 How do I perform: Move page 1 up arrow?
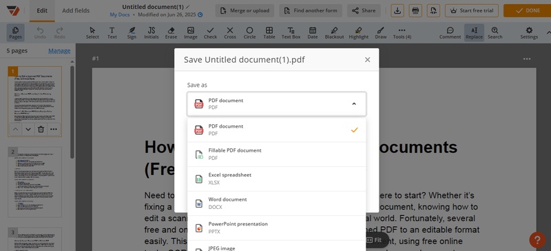pos(15,129)
